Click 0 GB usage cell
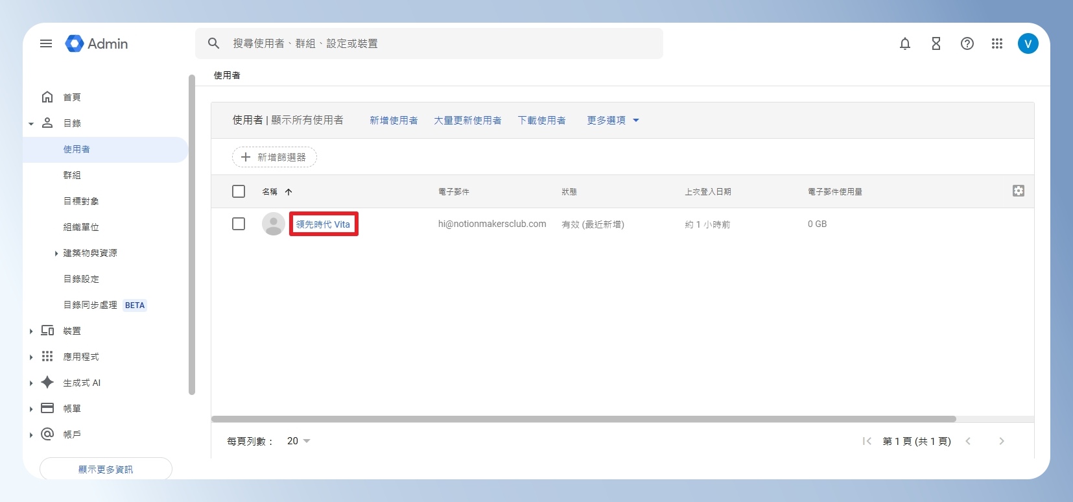 [818, 224]
